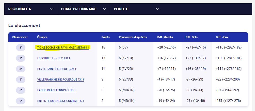The image size is (255, 111).
Task: Open T.C ASSOCIATION PAYS MAZAMETAIN 1 team link
Action: point(63,47)
